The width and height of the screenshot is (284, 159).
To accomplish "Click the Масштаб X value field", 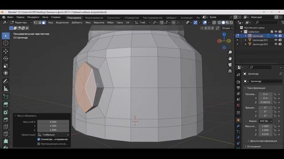I will [x=53, y=122].
